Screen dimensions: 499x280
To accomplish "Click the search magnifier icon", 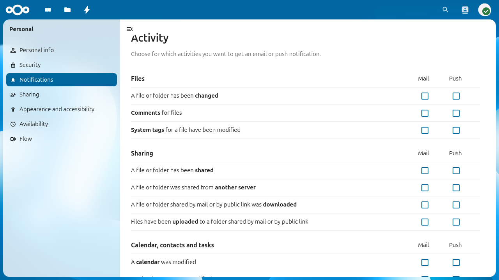I will click(445, 10).
